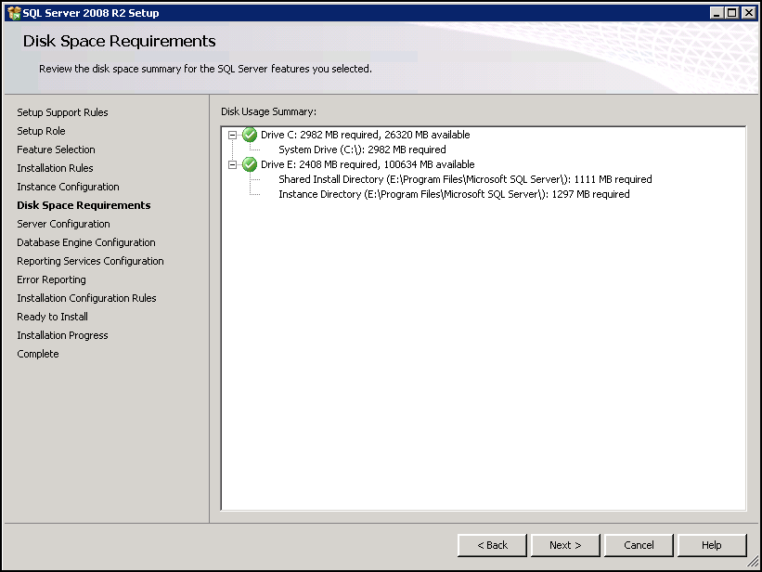Collapse the Drive E node
This screenshot has width=762, height=572.
tap(230, 164)
